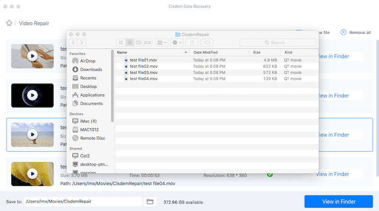
Task: Play the first video thumbnail with hands
Action: point(32,56)
